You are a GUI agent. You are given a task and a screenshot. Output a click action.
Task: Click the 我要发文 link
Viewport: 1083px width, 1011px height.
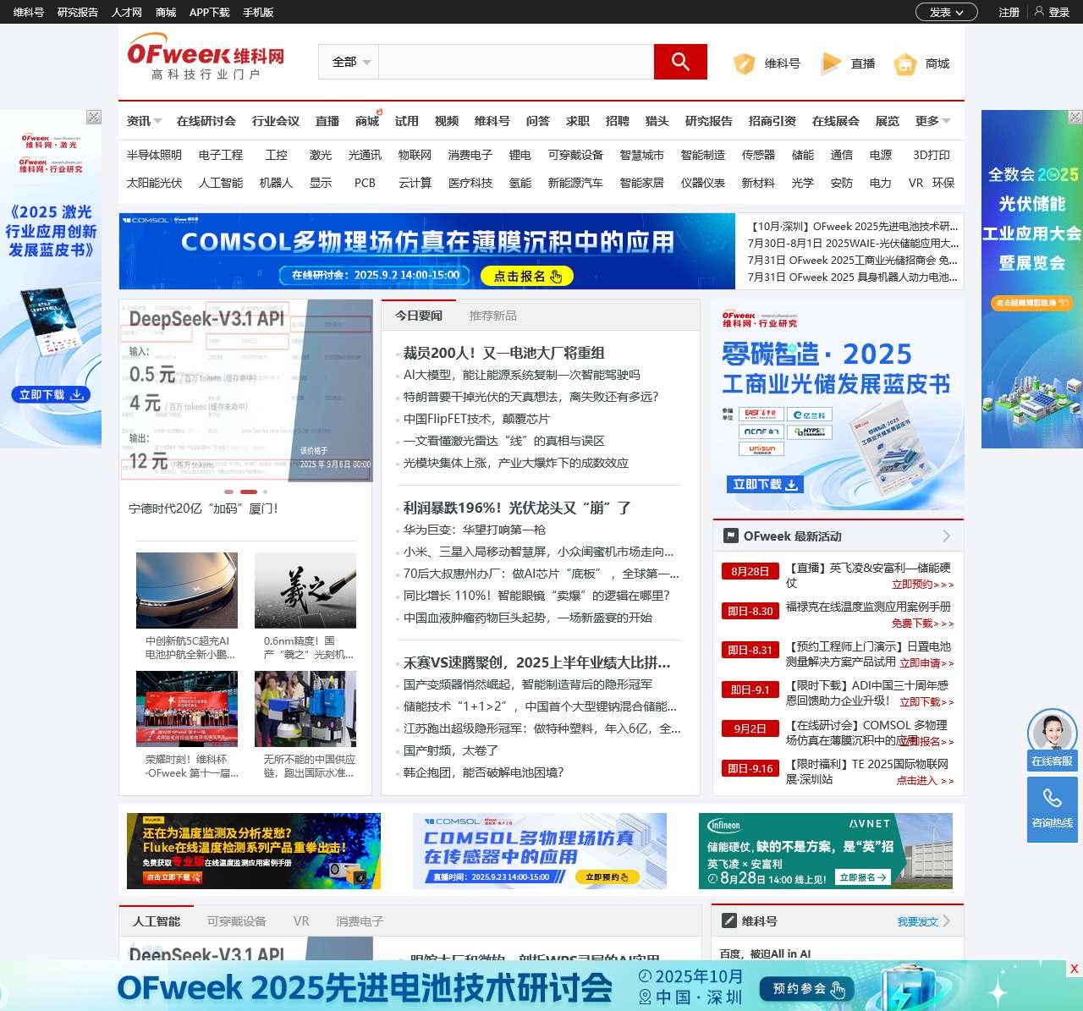point(918,921)
